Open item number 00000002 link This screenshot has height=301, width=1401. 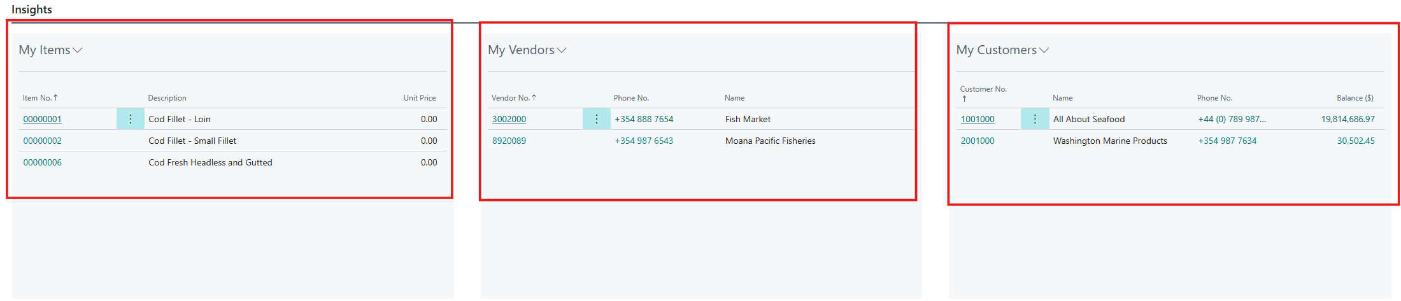pos(43,141)
